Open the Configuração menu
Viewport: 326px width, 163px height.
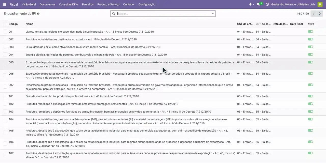(x=147, y=4)
